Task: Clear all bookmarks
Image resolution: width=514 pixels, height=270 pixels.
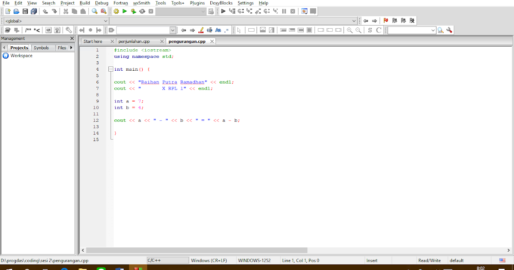Action: [x=412, y=20]
